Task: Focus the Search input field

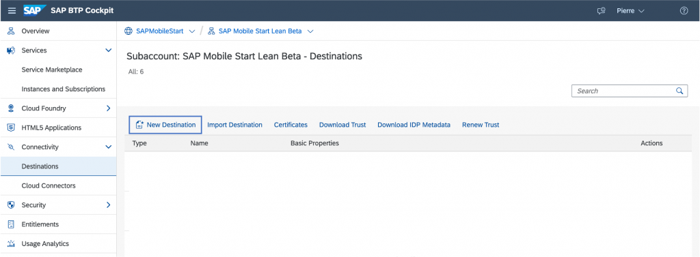Action: tap(624, 91)
